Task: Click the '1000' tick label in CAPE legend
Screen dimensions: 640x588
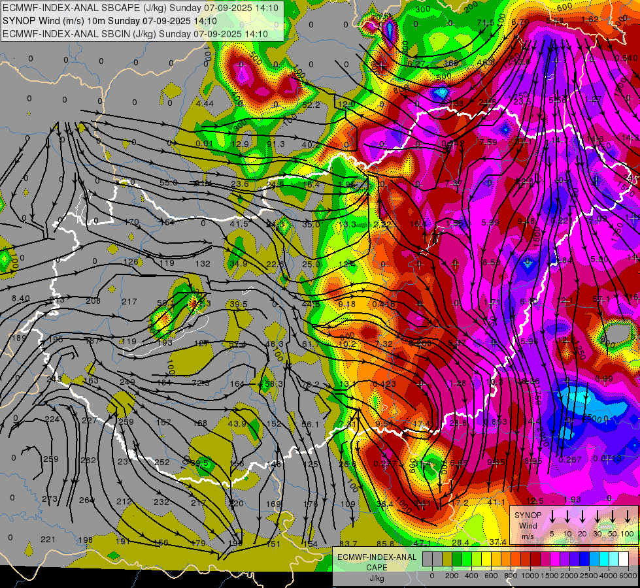Action: [530, 576]
